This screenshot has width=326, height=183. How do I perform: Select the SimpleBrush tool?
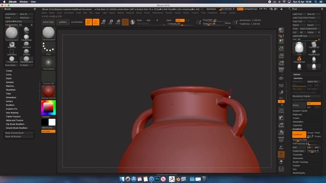(299, 59)
